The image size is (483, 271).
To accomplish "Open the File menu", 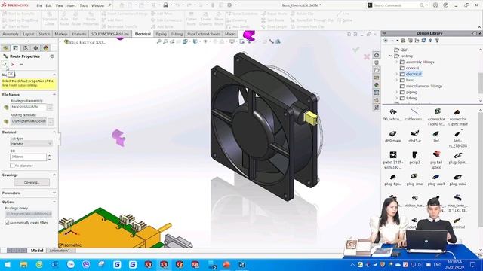I will pos(39,5).
